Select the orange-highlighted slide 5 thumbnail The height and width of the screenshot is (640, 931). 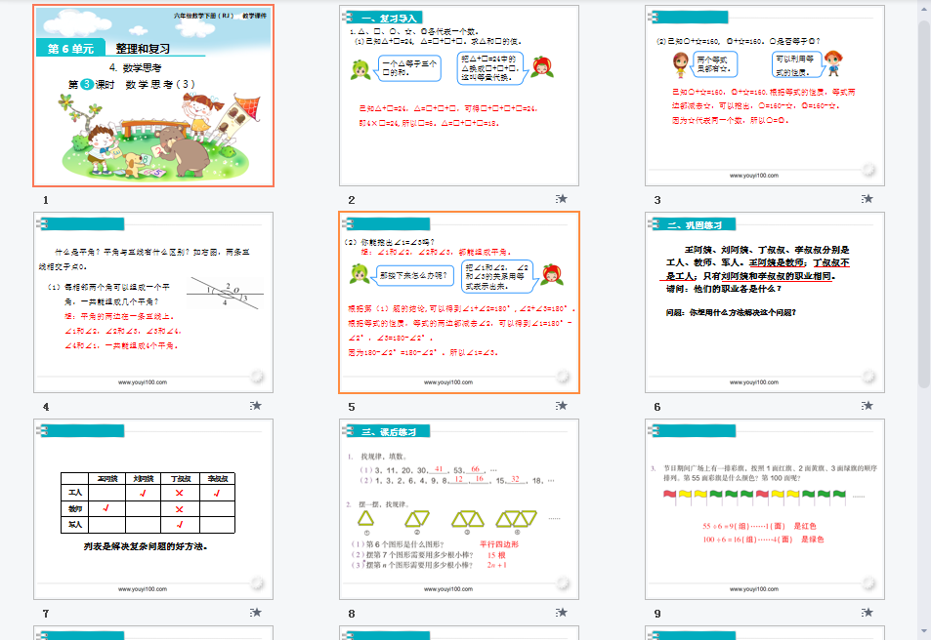pyautogui.click(x=459, y=302)
